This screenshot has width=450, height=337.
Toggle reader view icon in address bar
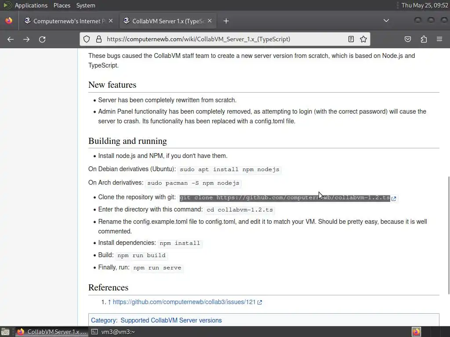(351, 39)
